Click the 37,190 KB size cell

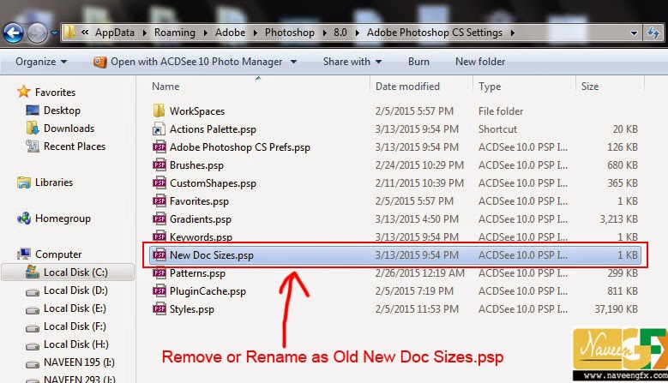click(x=616, y=309)
